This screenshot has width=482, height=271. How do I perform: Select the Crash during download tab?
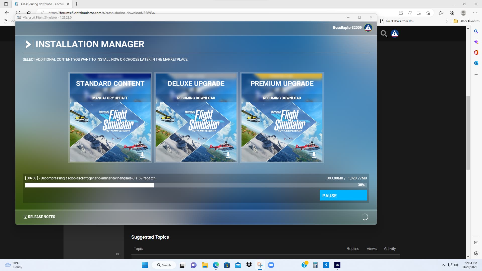42,4
